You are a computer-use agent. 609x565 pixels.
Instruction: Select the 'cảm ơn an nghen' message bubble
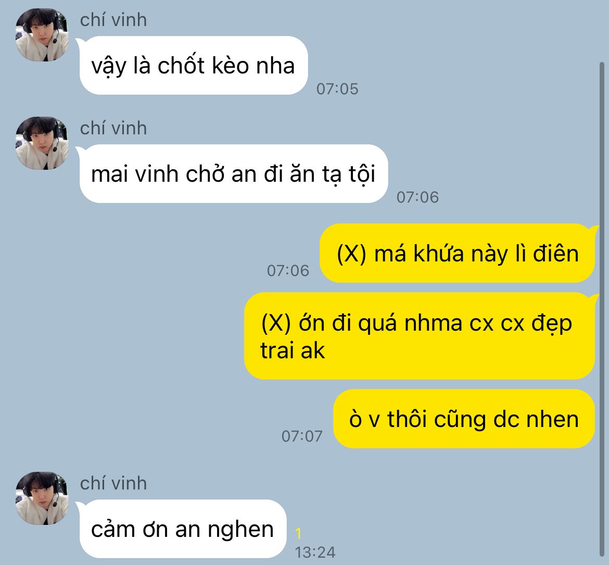click(182, 529)
